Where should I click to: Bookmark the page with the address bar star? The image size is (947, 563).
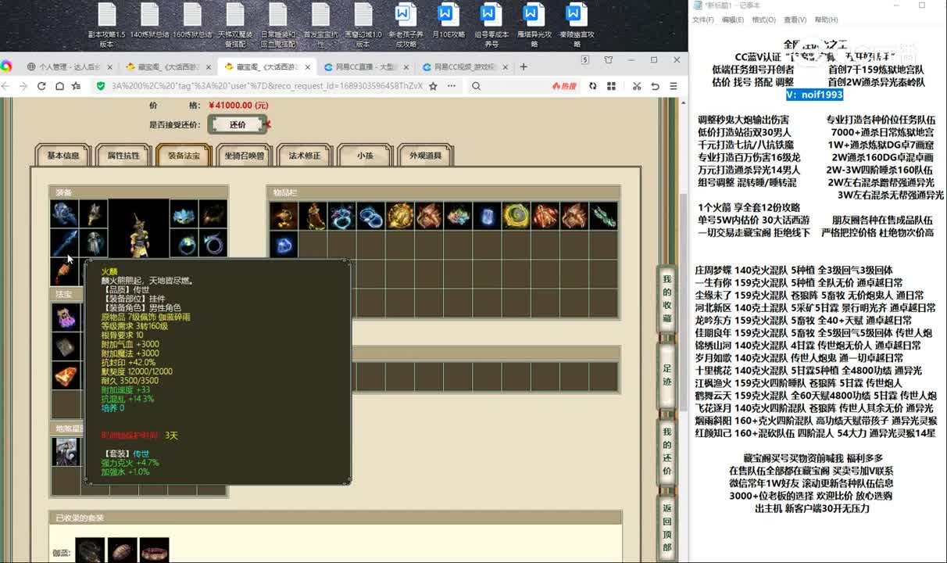point(433,86)
